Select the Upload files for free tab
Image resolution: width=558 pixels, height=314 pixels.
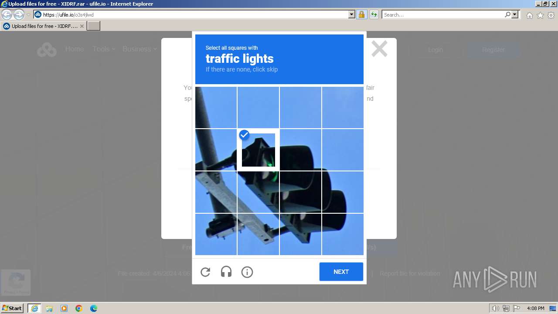click(44, 26)
